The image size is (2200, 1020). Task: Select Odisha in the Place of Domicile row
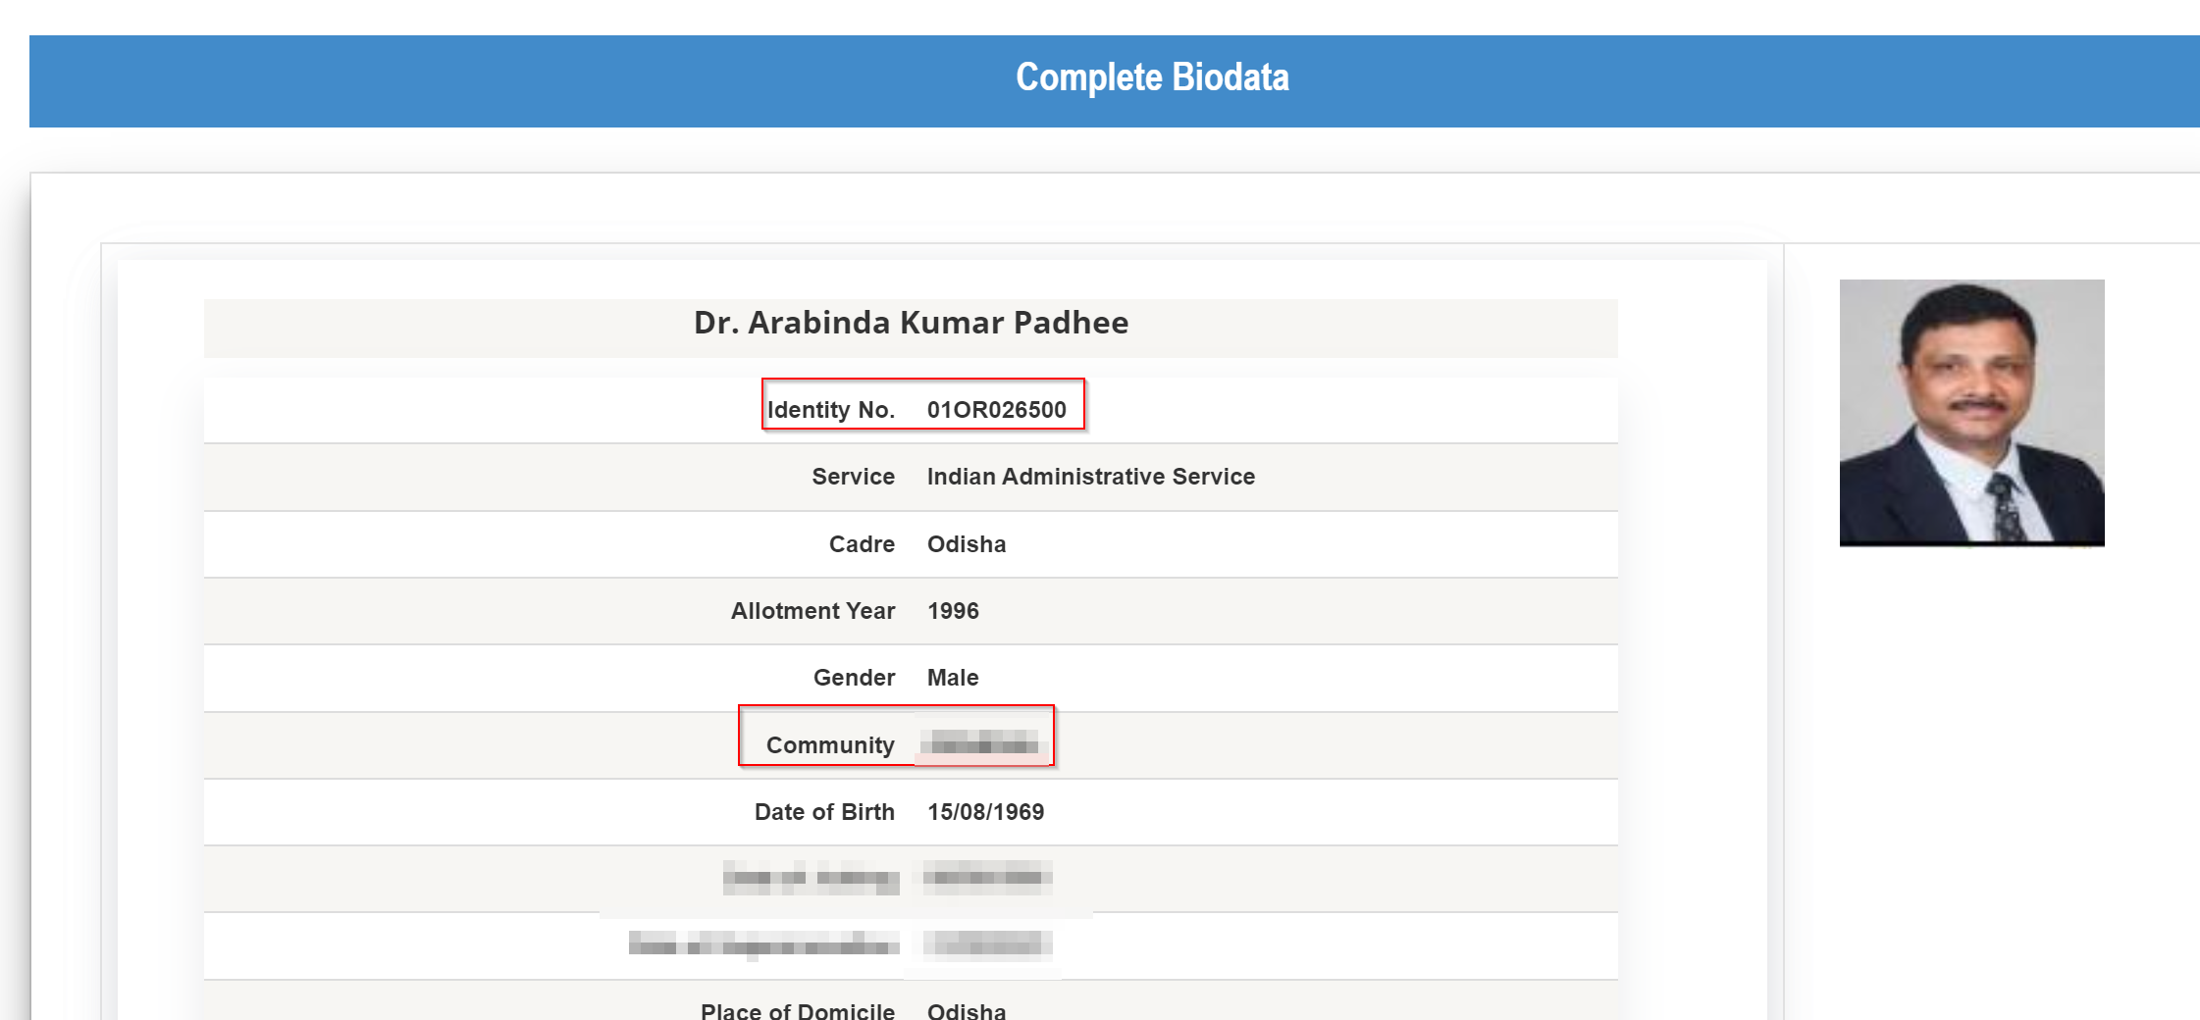(x=967, y=1010)
